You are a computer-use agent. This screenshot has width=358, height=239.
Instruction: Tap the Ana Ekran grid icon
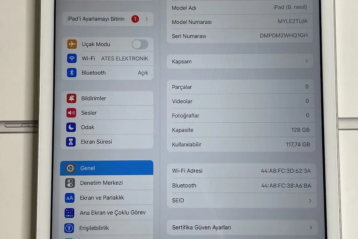pos(70,213)
